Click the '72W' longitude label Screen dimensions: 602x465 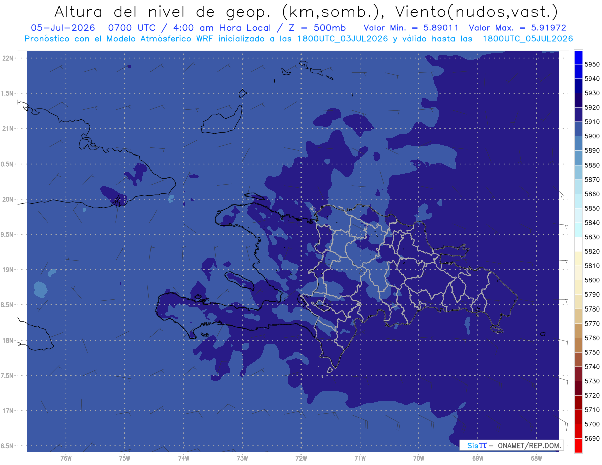point(301,458)
